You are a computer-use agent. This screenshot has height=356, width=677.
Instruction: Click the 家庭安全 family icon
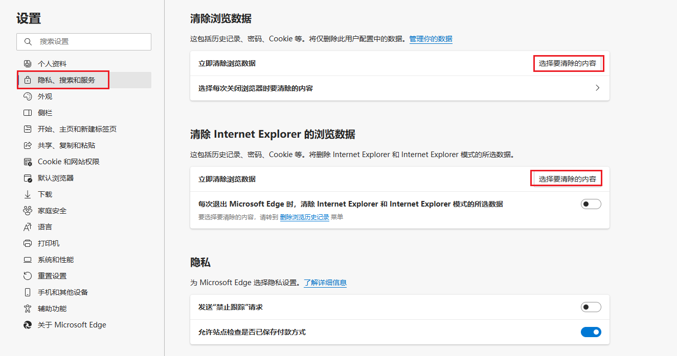(28, 211)
